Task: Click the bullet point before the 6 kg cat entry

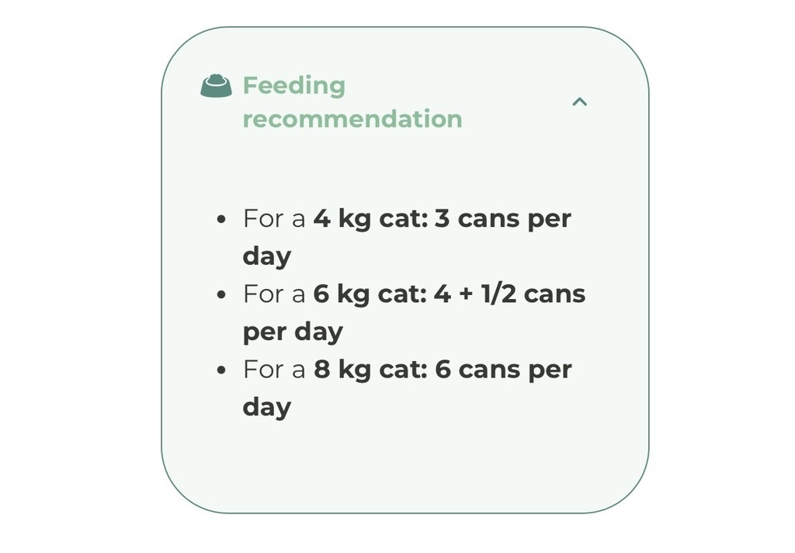Action: point(222,295)
